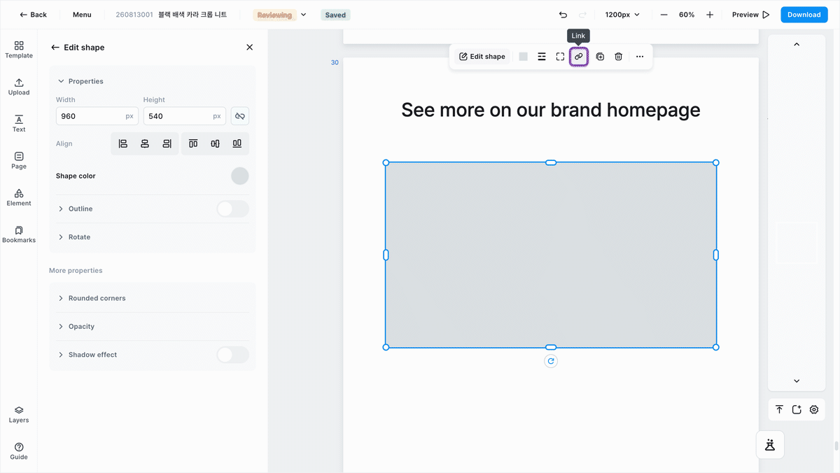
Task: Go back from Edit shape panel arrow
Action: click(x=55, y=48)
